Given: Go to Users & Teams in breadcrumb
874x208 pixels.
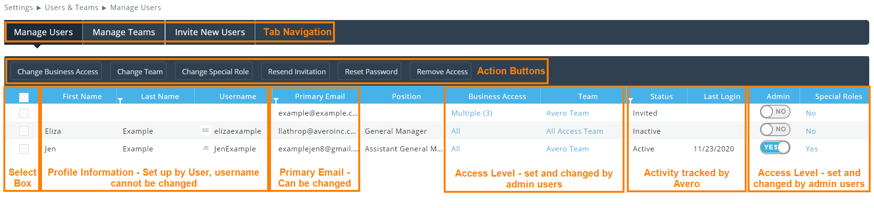Looking at the screenshot, I should [x=72, y=8].
